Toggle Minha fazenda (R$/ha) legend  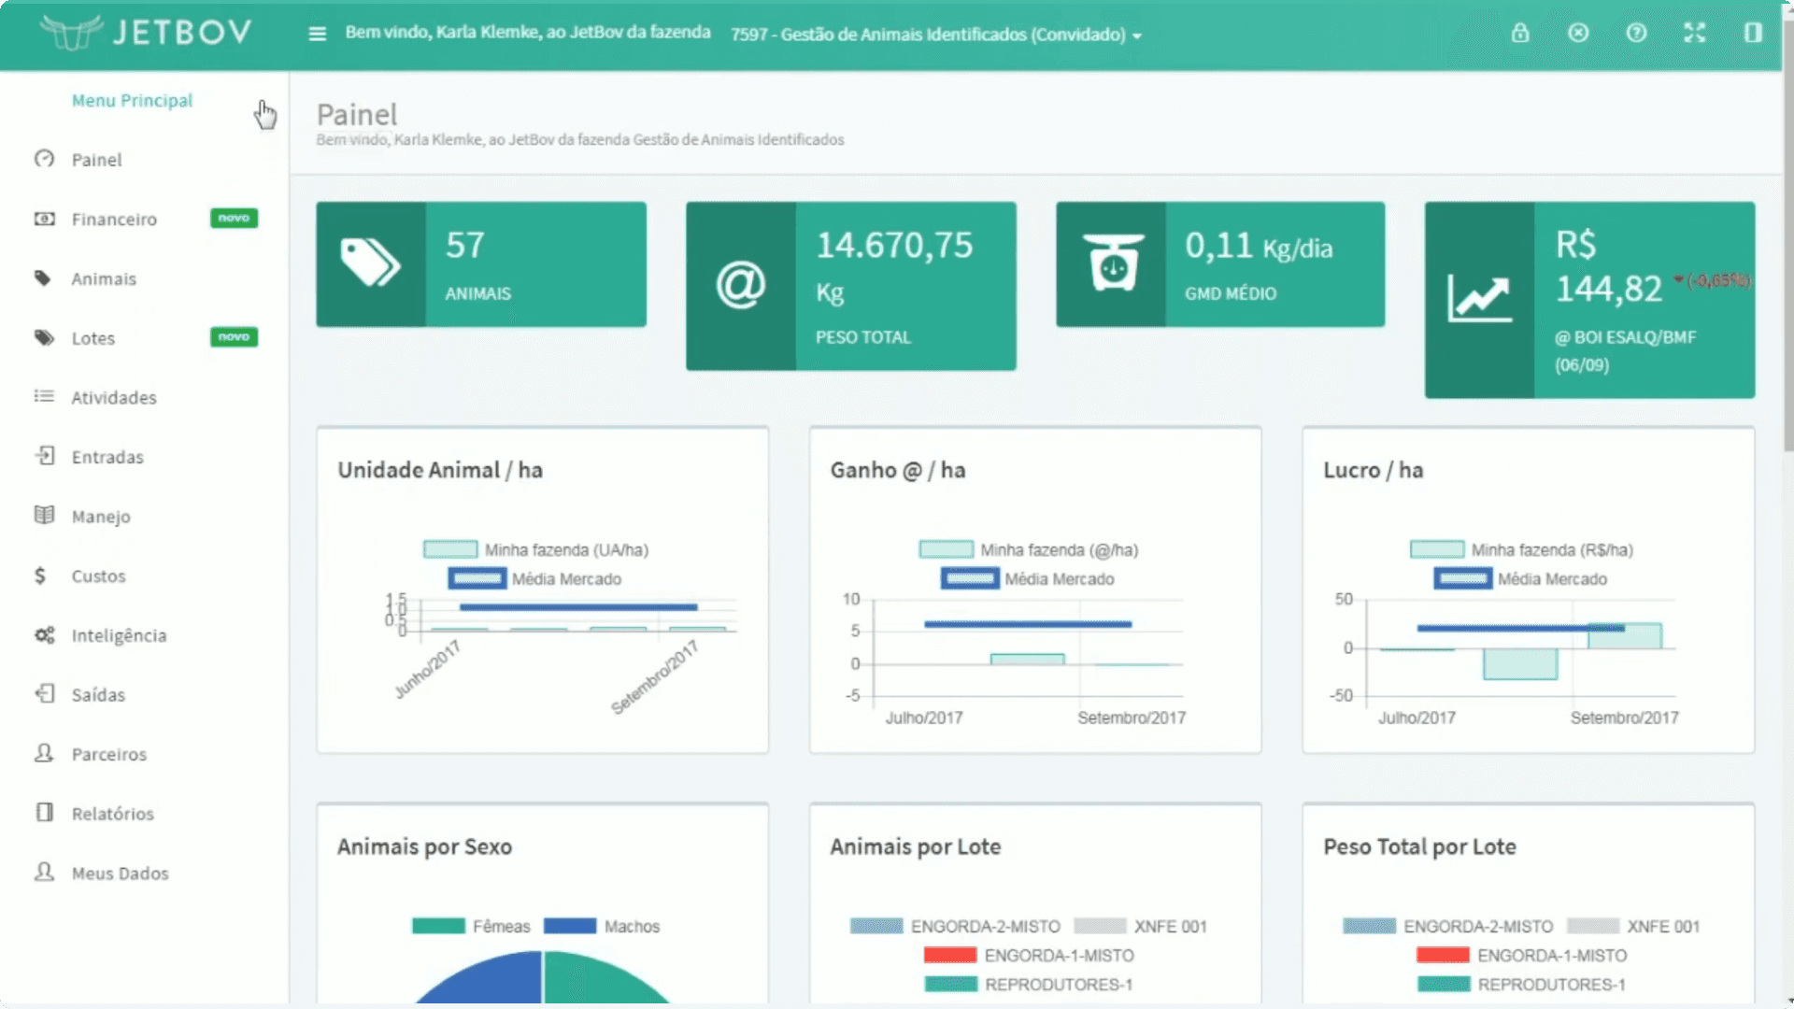[1521, 549]
